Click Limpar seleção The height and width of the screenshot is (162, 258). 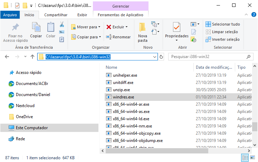coord(222,32)
